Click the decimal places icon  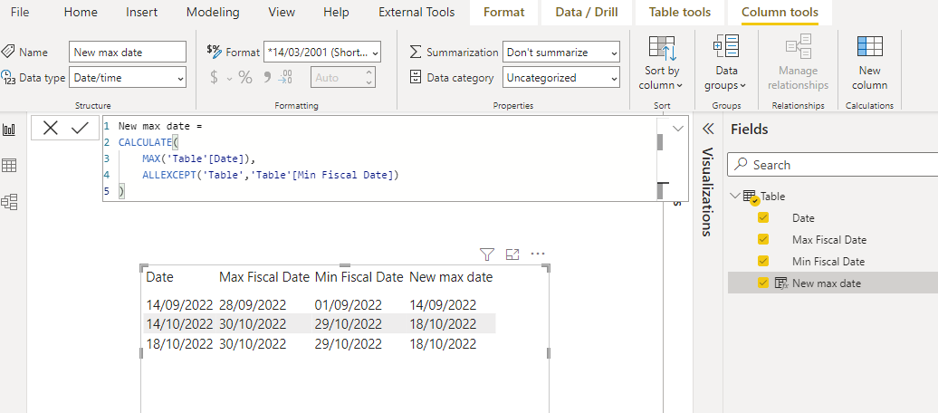pyautogui.click(x=286, y=77)
